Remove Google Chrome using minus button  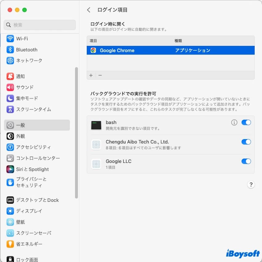coord(98,75)
